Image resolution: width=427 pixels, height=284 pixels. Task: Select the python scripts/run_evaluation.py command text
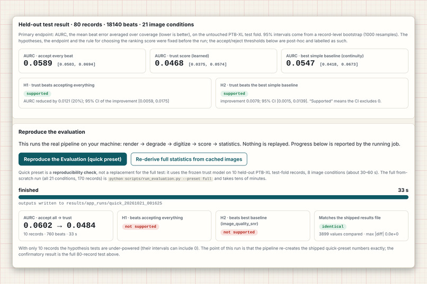(x=161, y=179)
